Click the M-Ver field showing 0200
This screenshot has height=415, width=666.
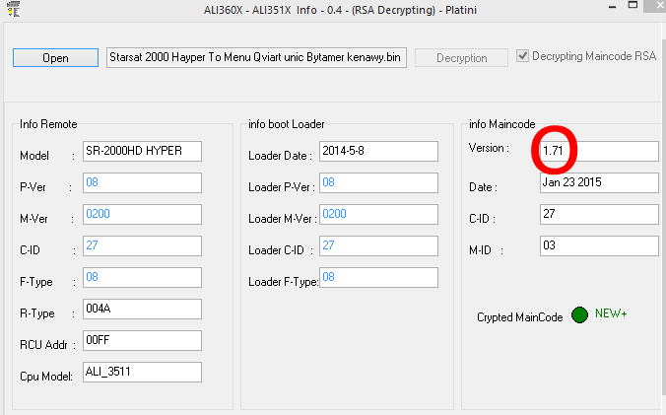point(142,214)
